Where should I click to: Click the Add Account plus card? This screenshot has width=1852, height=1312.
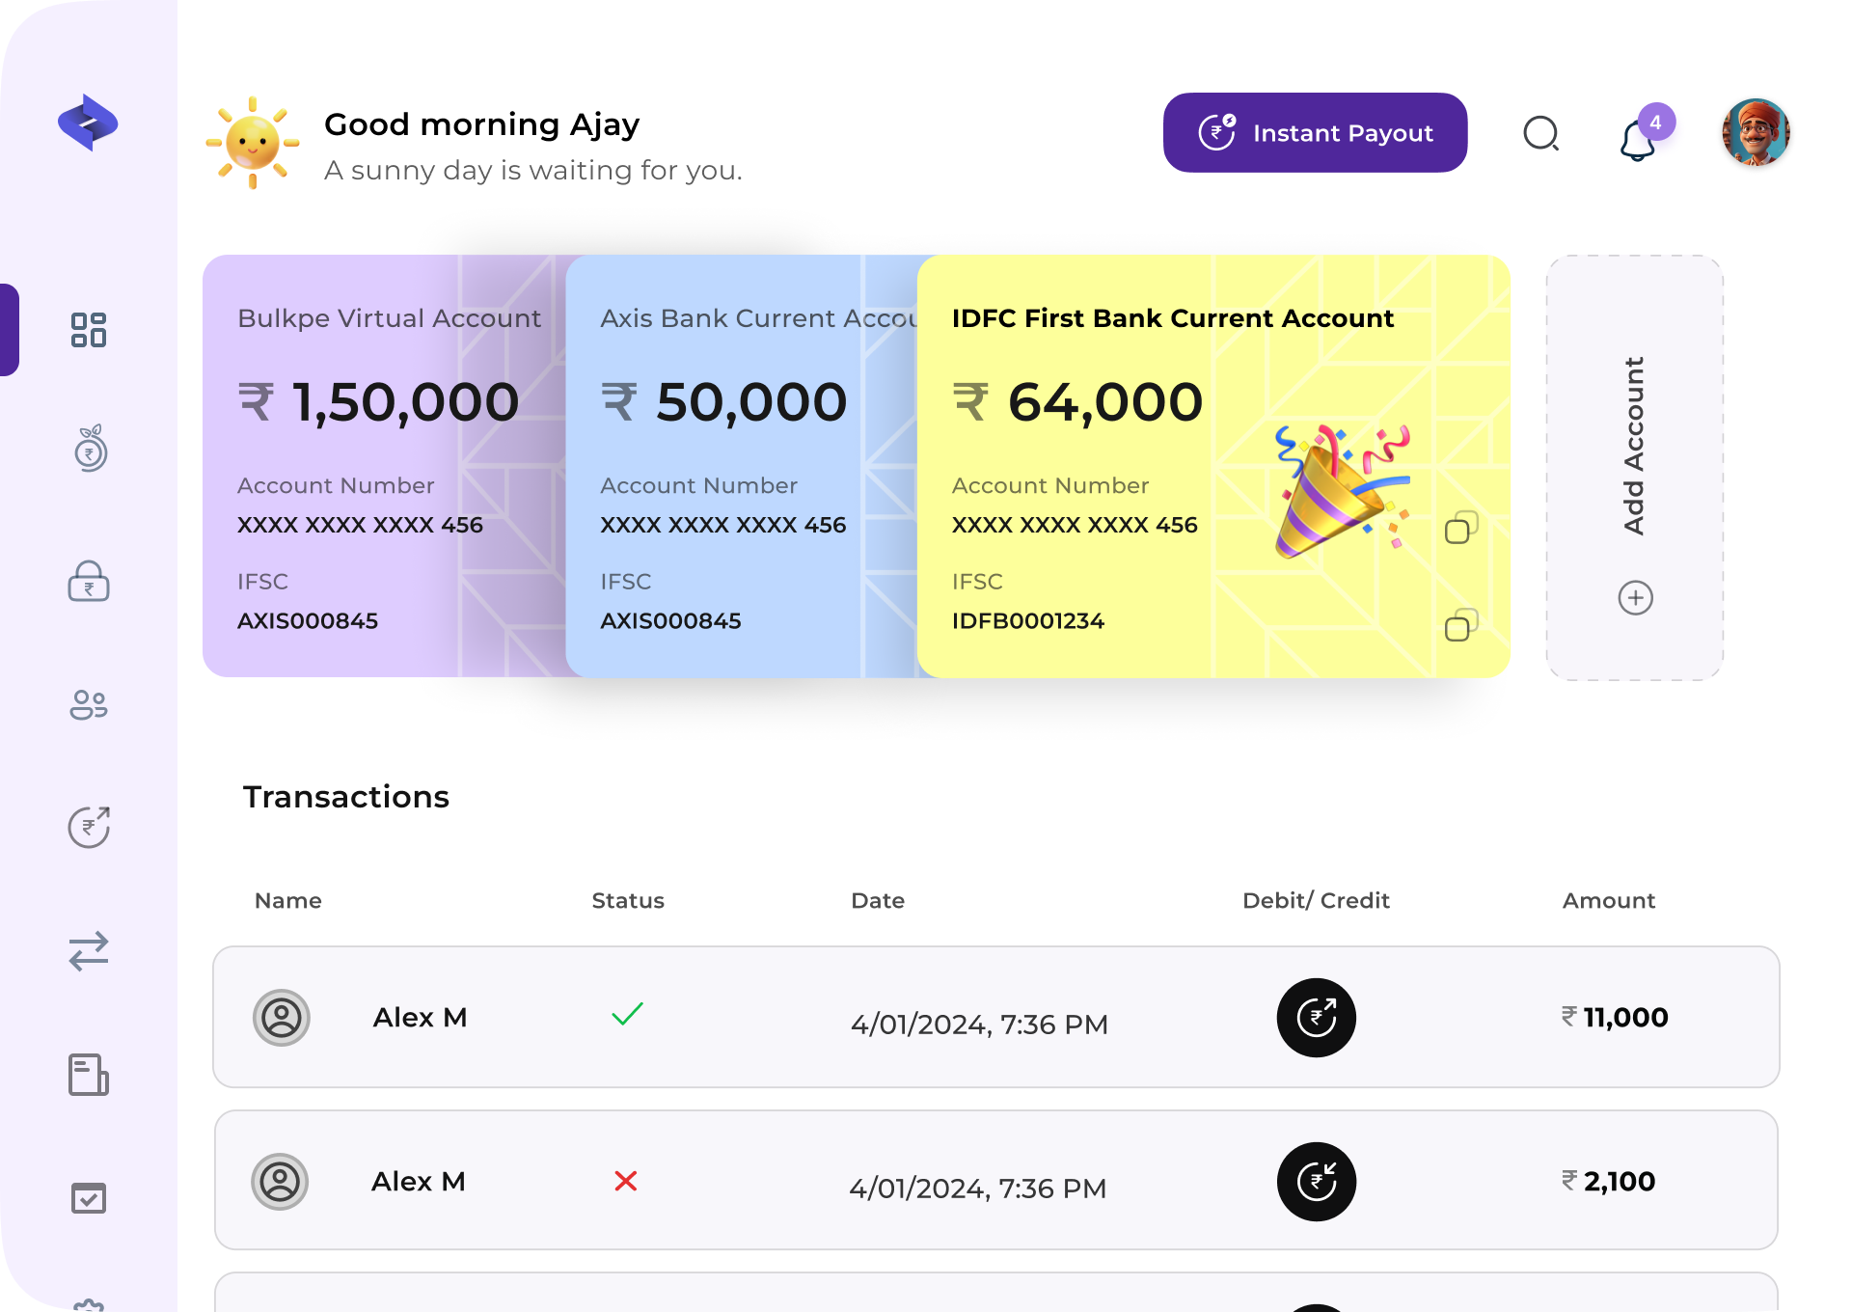click(x=1634, y=468)
